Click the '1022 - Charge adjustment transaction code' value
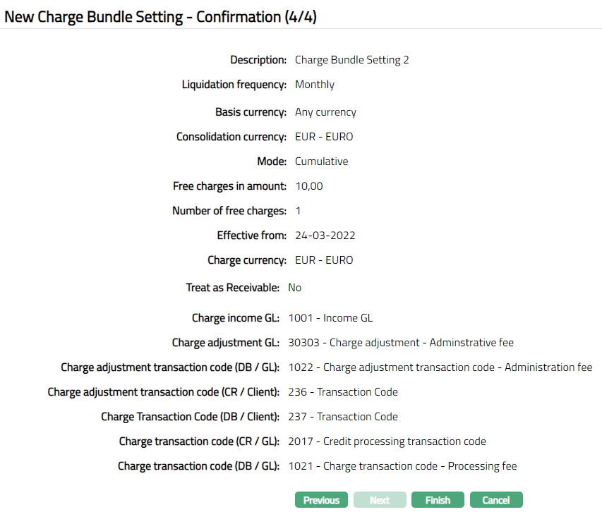The width and height of the screenshot is (602, 512). [x=440, y=367]
